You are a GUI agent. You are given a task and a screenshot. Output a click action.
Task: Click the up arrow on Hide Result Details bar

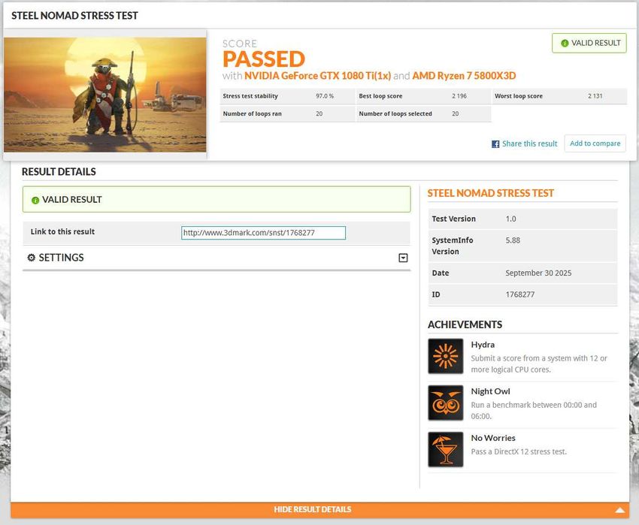(620, 510)
